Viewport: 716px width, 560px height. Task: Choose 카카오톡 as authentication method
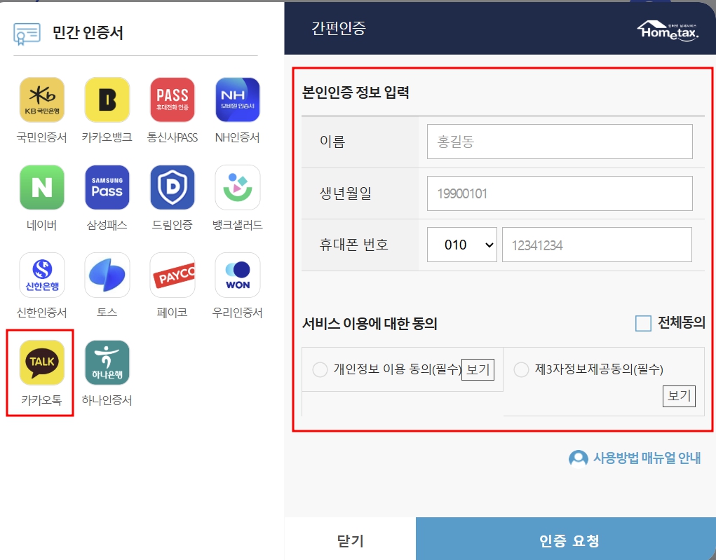[40, 363]
